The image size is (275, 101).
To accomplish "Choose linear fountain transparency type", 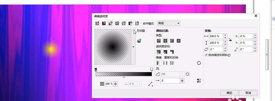I will [159, 41].
